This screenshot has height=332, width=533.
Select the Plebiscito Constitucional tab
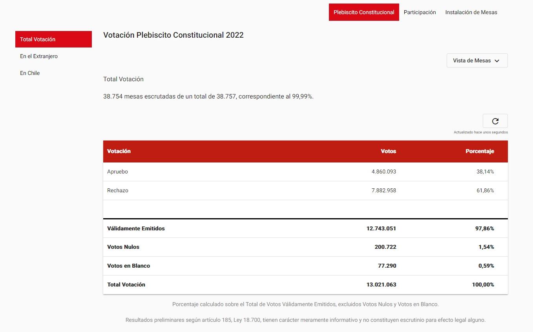coord(364,12)
